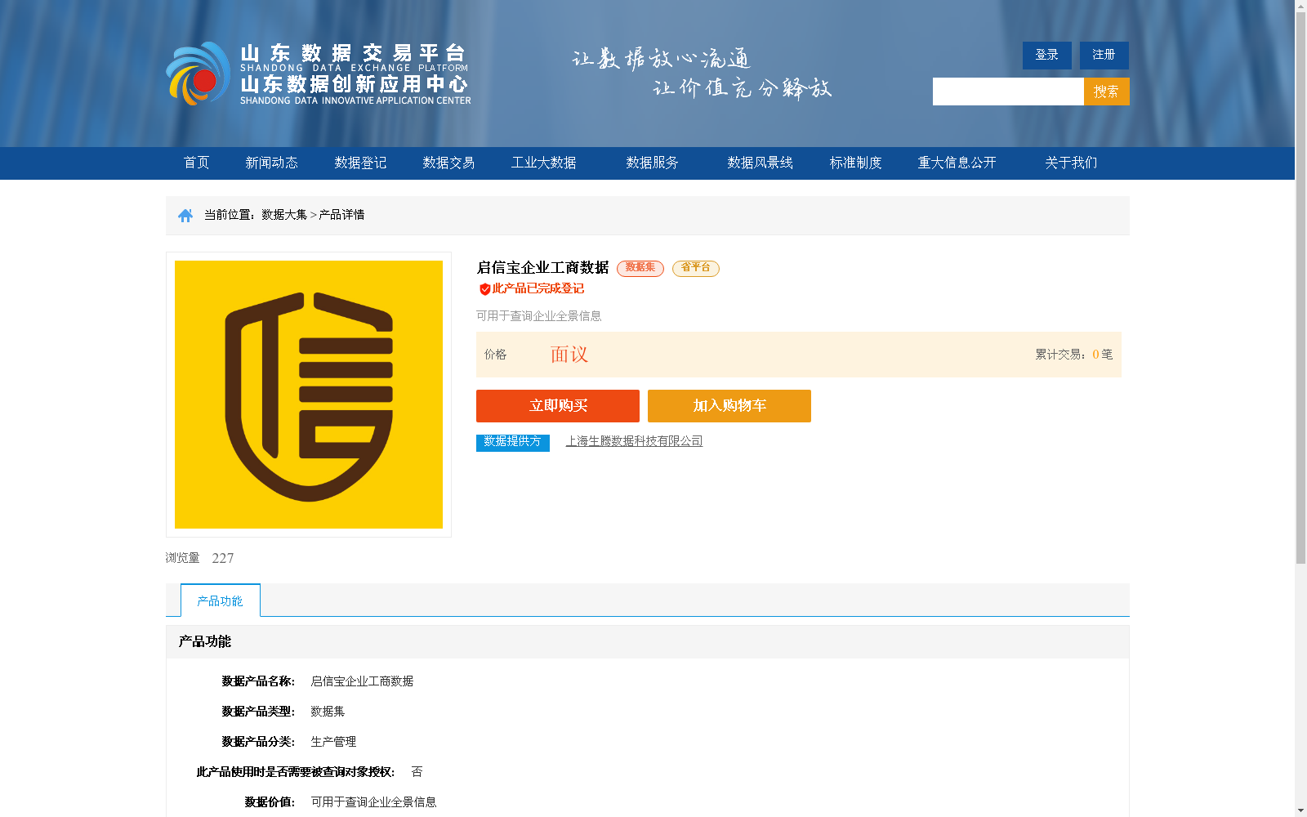
Task: Click the 注册 register button
Action: [x=1104, y=55]
